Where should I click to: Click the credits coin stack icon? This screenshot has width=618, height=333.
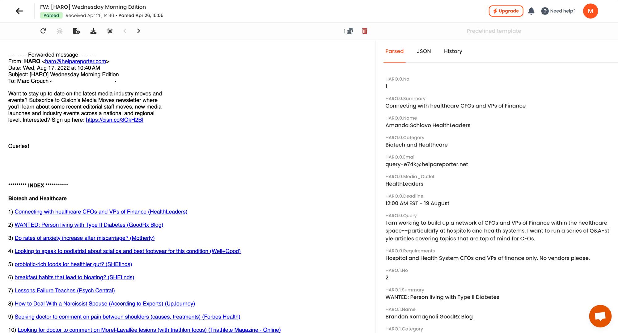tap(350, 31)
